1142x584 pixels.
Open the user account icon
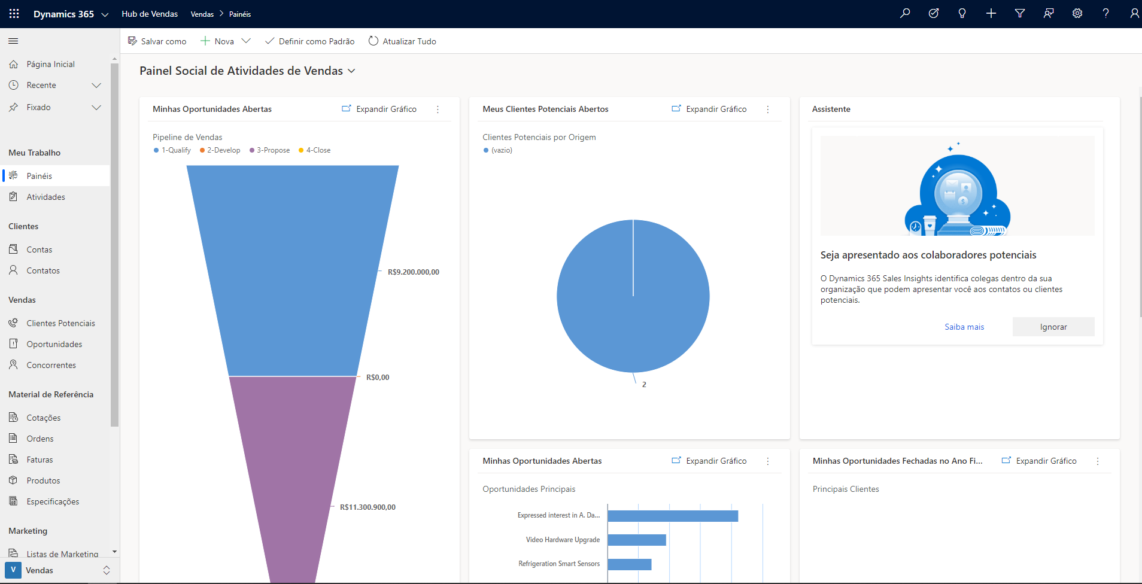click(1134, 13)
